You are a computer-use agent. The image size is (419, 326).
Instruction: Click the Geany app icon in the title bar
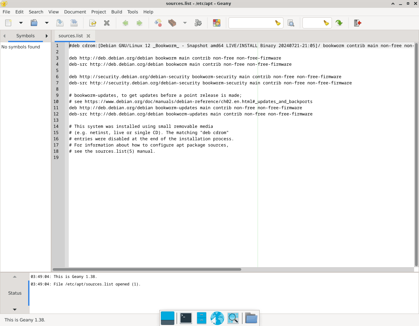pos(4,4)
